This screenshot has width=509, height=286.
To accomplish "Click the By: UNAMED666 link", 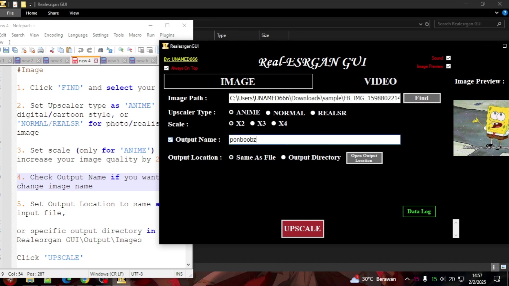I will tap(181, 59).
